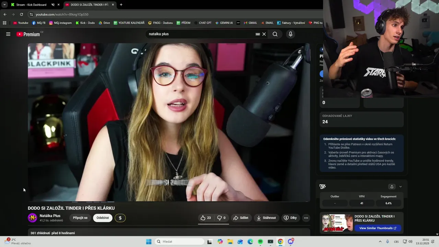Dislike the video (0 dislikes)

[222, 218]
